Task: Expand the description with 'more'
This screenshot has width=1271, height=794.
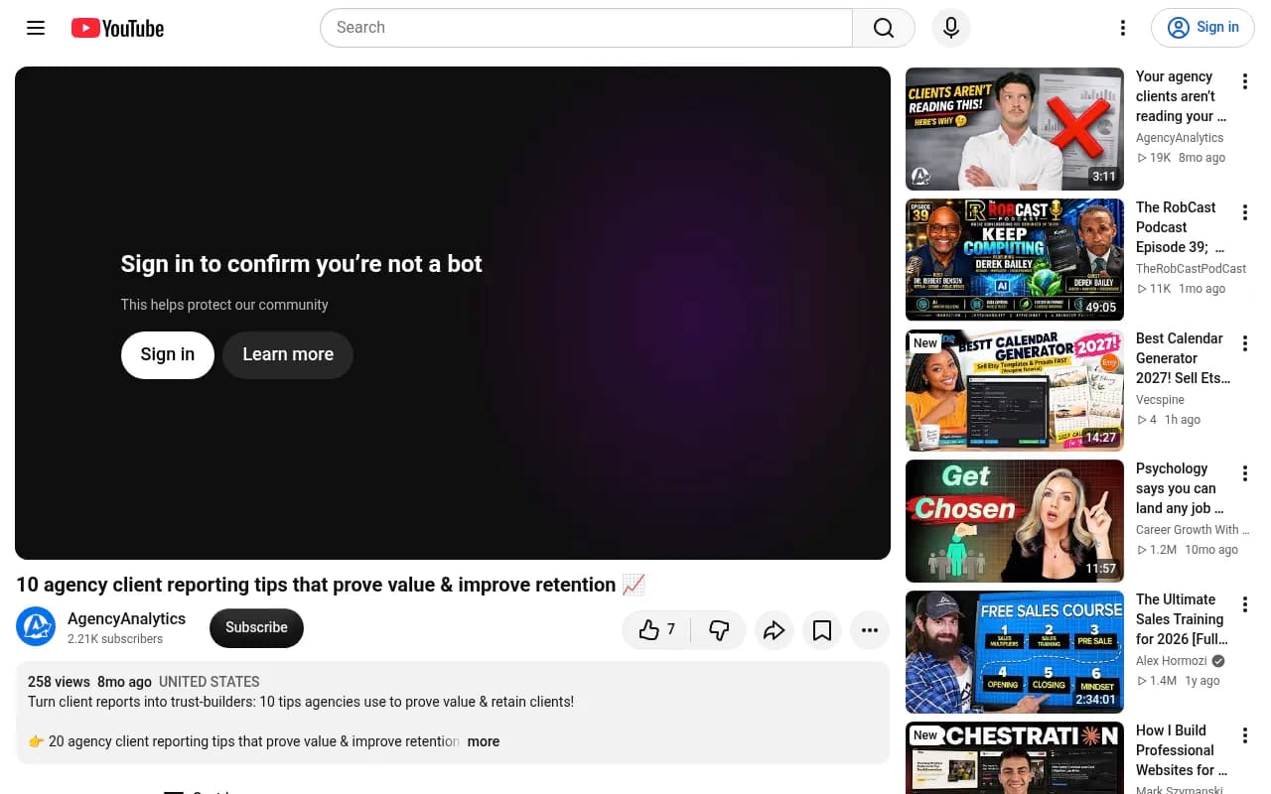Action: point(484,741)
